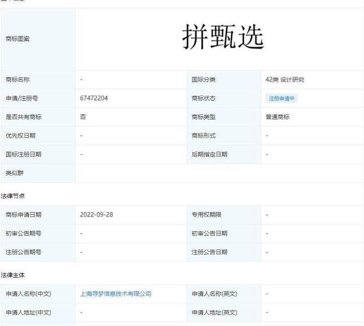Click the 国际分类 label

tap(203, 80)
